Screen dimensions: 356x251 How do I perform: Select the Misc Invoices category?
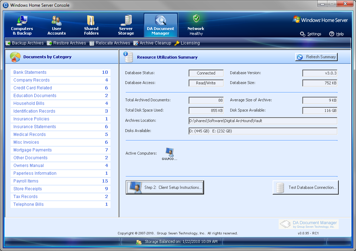61,142
